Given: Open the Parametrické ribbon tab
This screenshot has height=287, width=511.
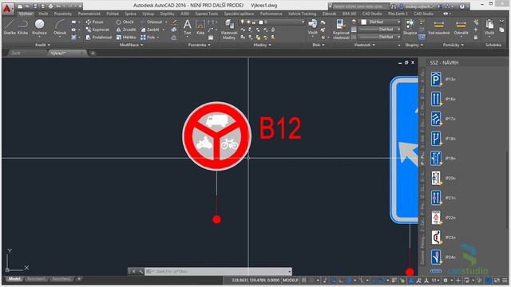Looking at the screenshot, I should (89, 14).
